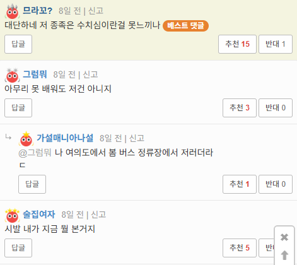Open the @그럼뭐 mention link

[x=35, y=153]
